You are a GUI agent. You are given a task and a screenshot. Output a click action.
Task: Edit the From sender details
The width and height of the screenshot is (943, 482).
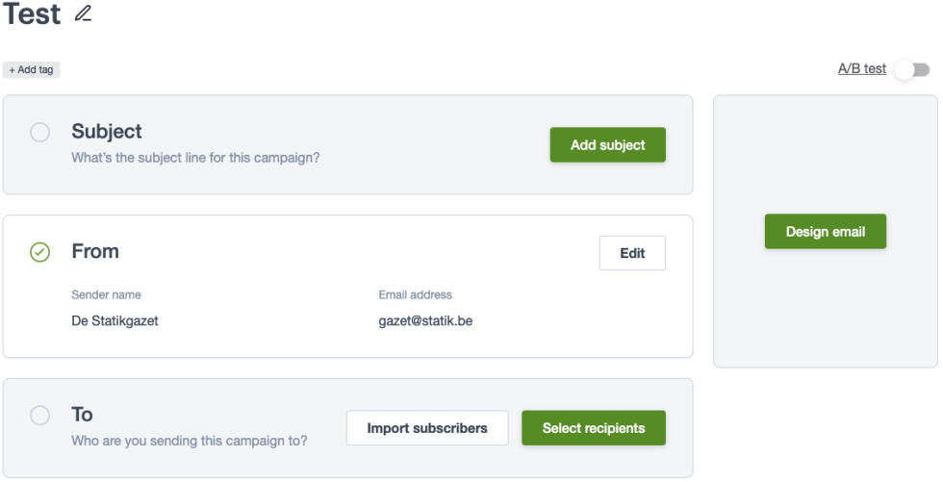tap(632, 253)
